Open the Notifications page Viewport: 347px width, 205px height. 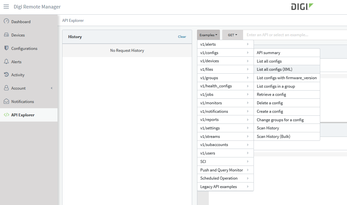pos(29,101)
